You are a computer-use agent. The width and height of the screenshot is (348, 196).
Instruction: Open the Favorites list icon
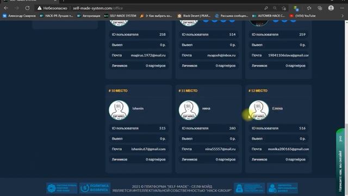click(x=309, y=8)
